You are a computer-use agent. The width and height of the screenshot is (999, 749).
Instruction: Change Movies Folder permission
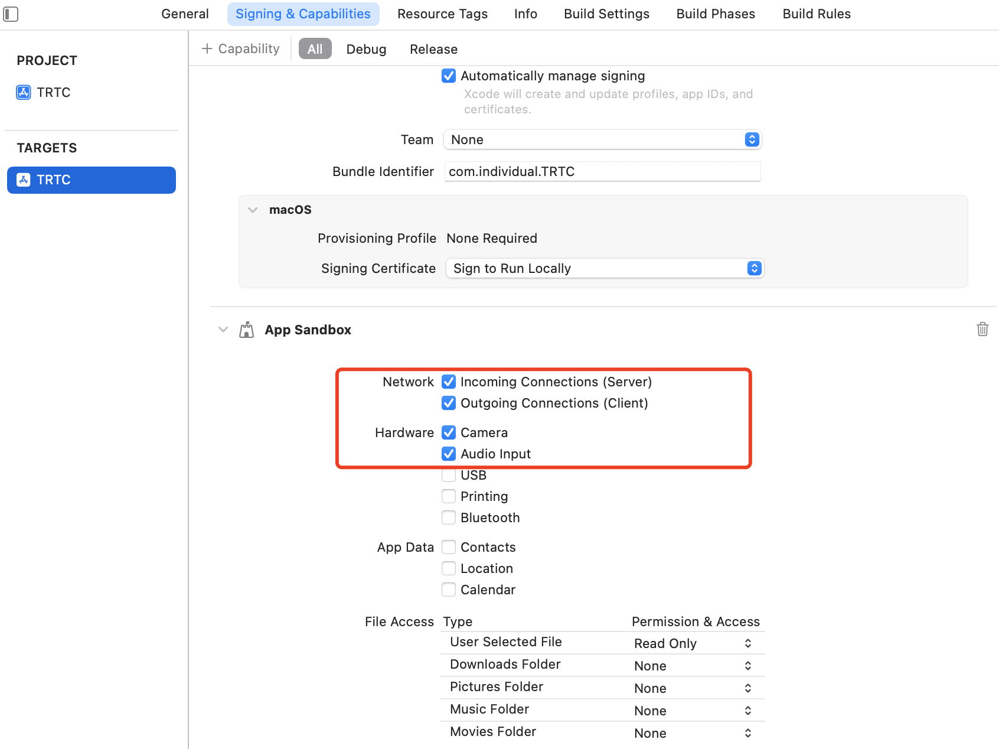pos(693,733)
